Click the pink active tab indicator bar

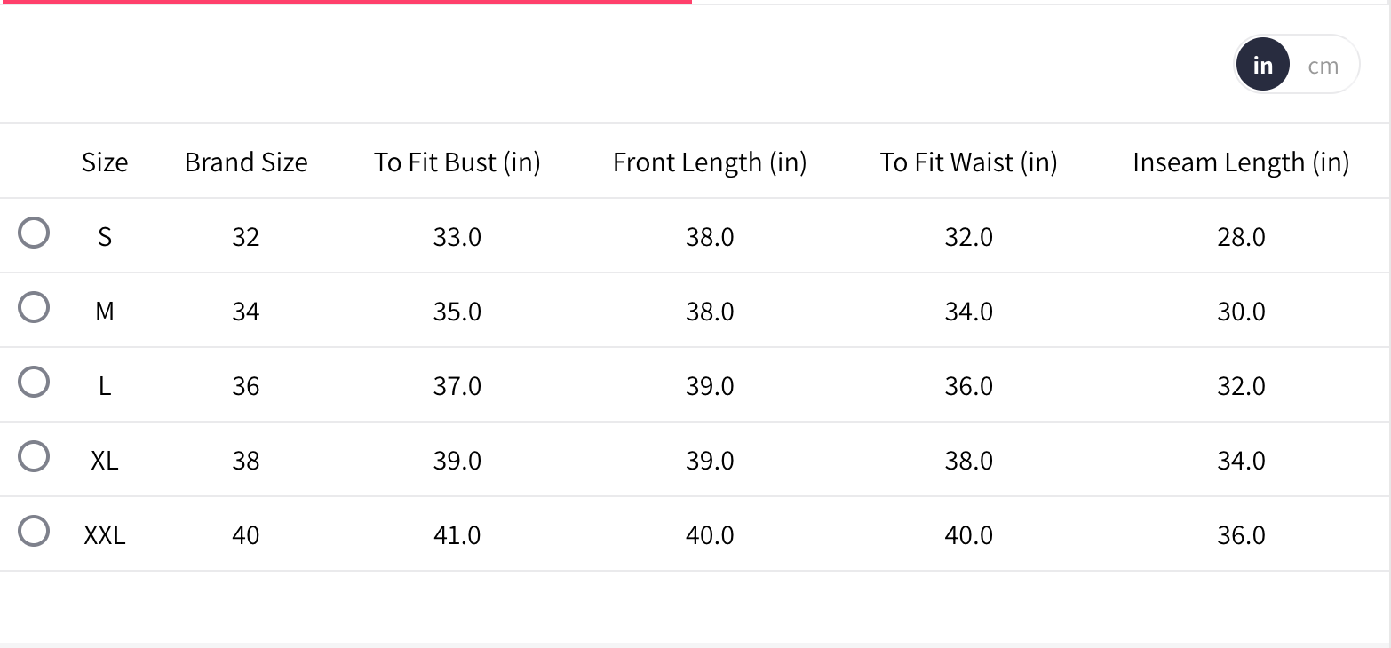346,2
